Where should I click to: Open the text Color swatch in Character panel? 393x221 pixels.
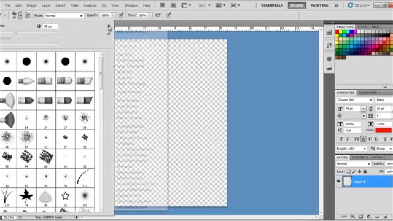pyautogui.click(x=383, y=130)
